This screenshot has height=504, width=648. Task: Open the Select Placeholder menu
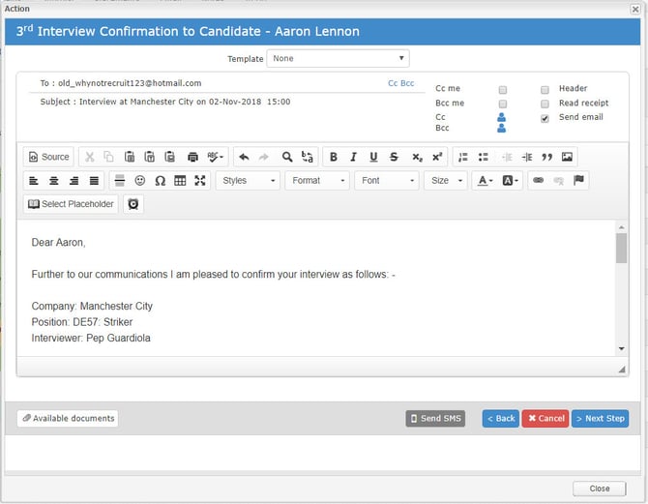click(71, 204)
